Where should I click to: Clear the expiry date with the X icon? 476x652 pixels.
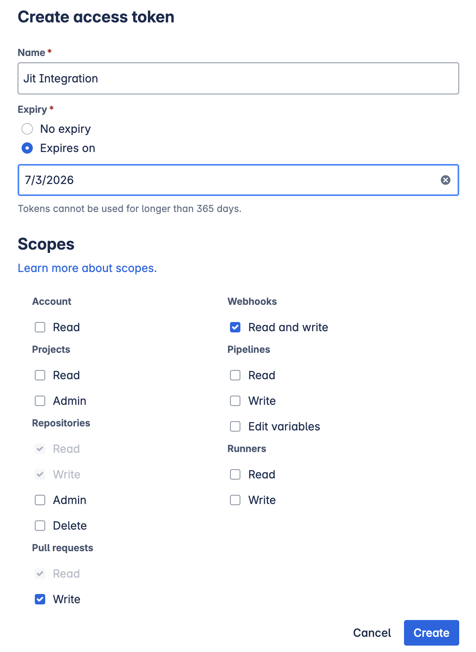pyautogui.click(x=445, y=180)
